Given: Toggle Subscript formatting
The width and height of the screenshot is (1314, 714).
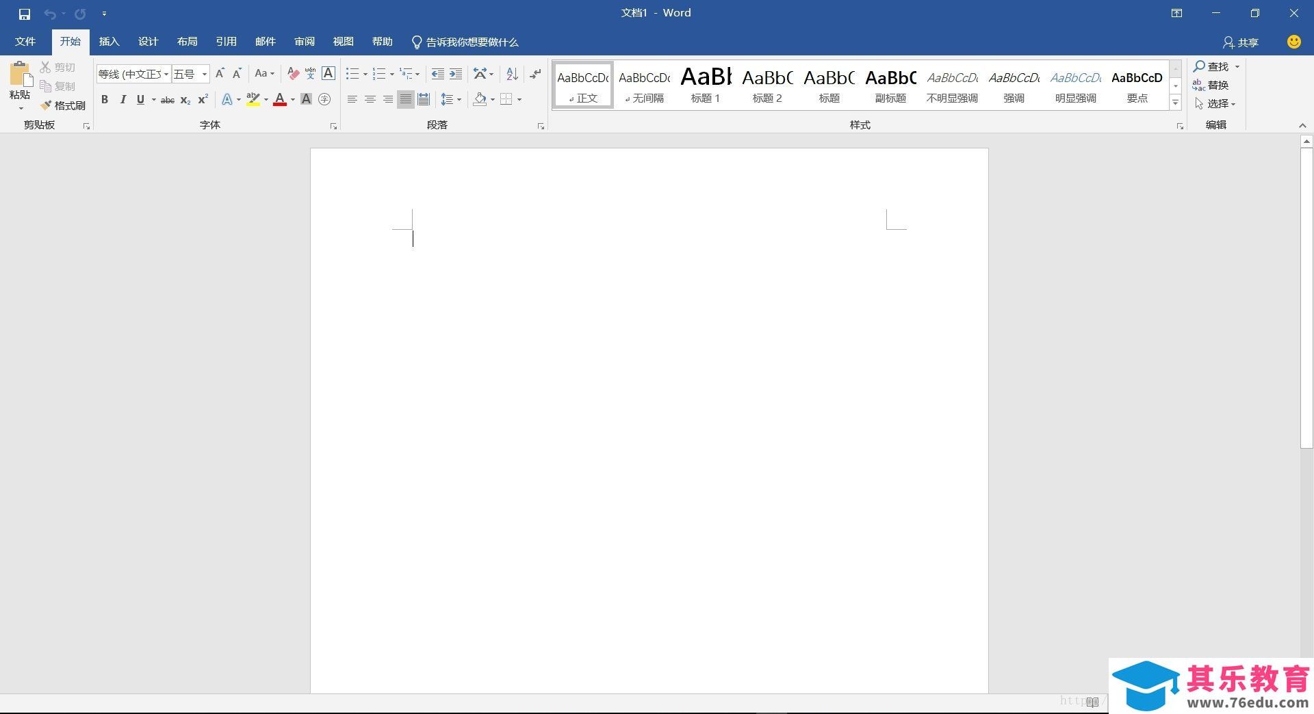Looking at the screenshot, I should [185, 100].
